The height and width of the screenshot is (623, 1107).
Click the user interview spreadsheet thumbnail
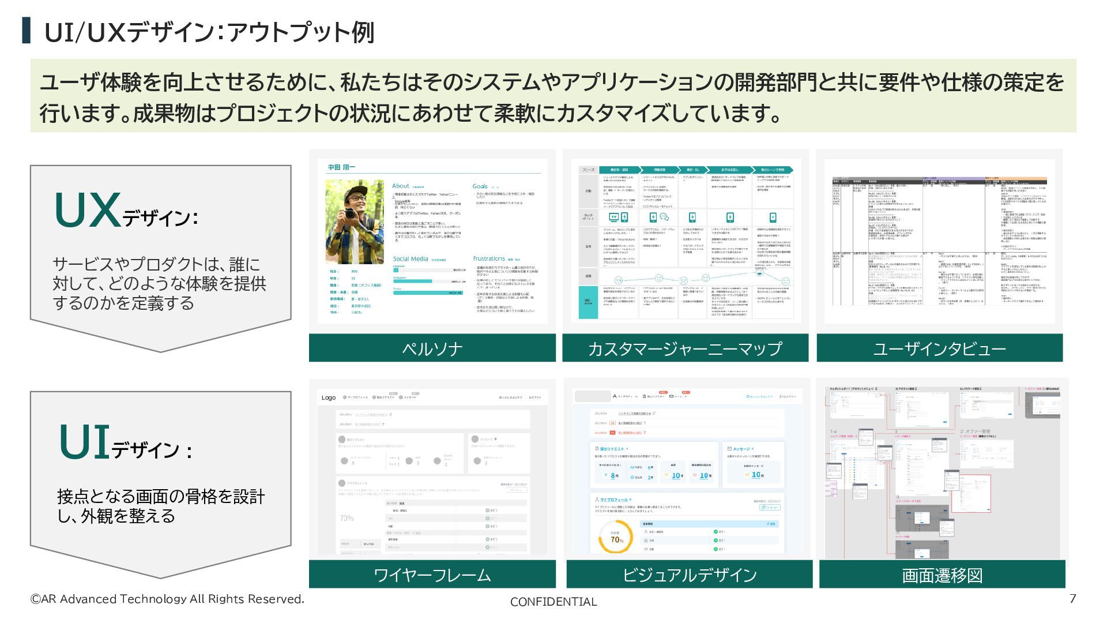click(939, 241)
